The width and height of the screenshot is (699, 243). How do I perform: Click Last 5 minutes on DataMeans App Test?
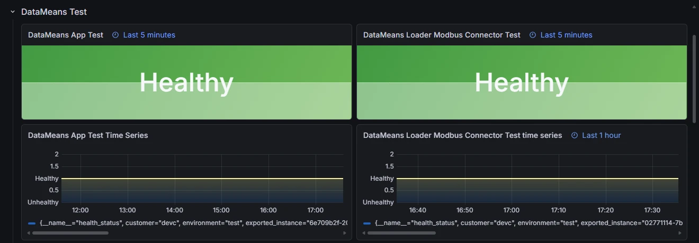[149, 35]
